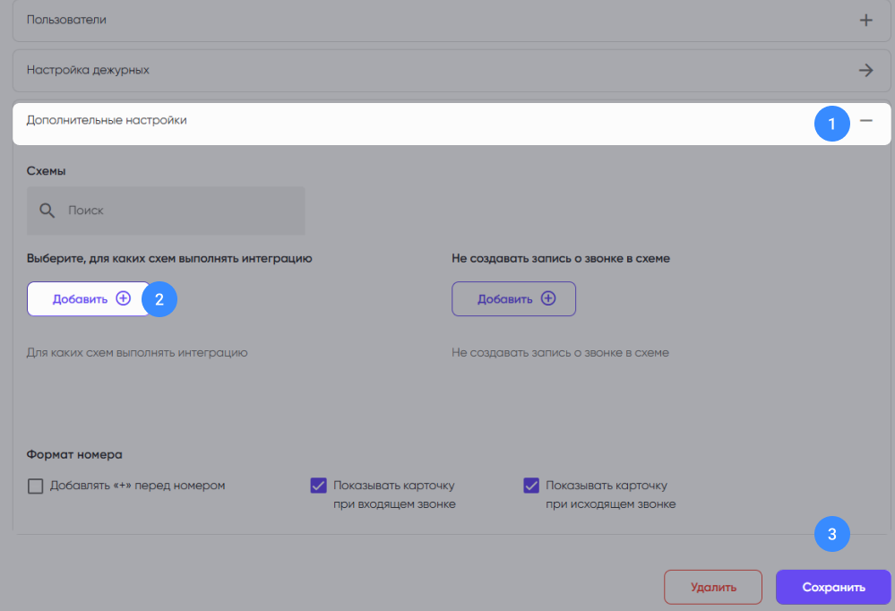Click grey text Не создавать запись о звонке в схеме
Screen dimensions: 895x611
[561, 353]
